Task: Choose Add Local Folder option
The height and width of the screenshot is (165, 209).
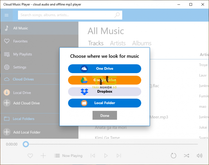Action: (39, 132)
